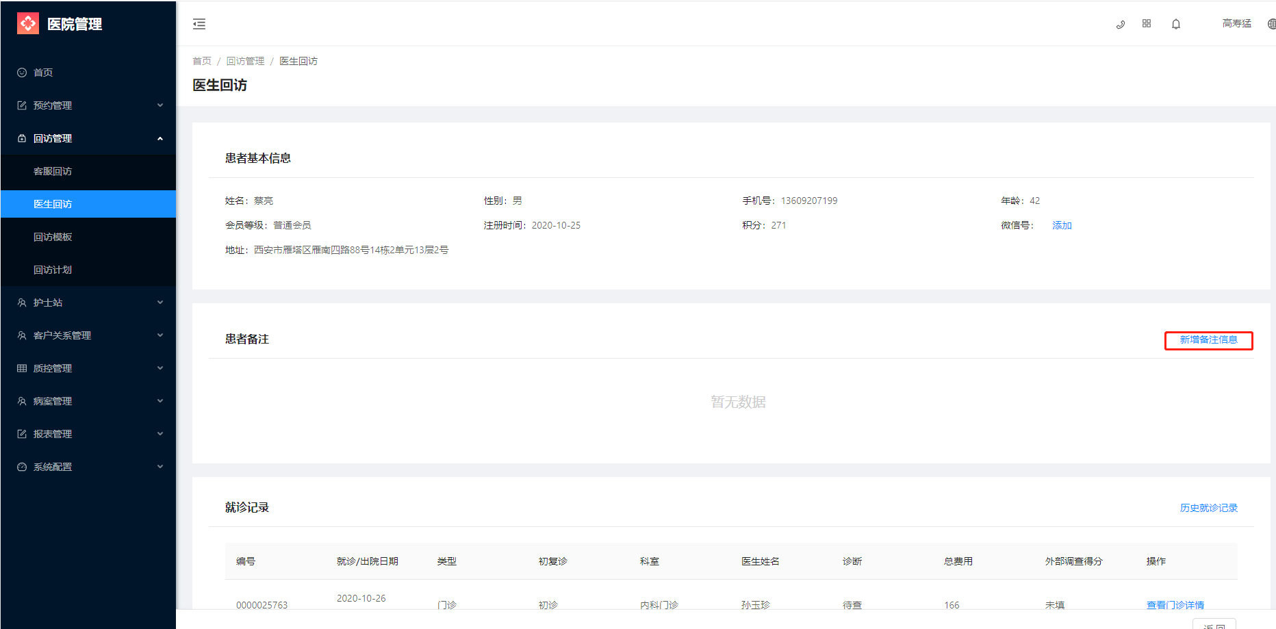The image size is (1276, 629).
Task: Click the globe language icon
Action: pyautogui.click(x=1271, y=24)
